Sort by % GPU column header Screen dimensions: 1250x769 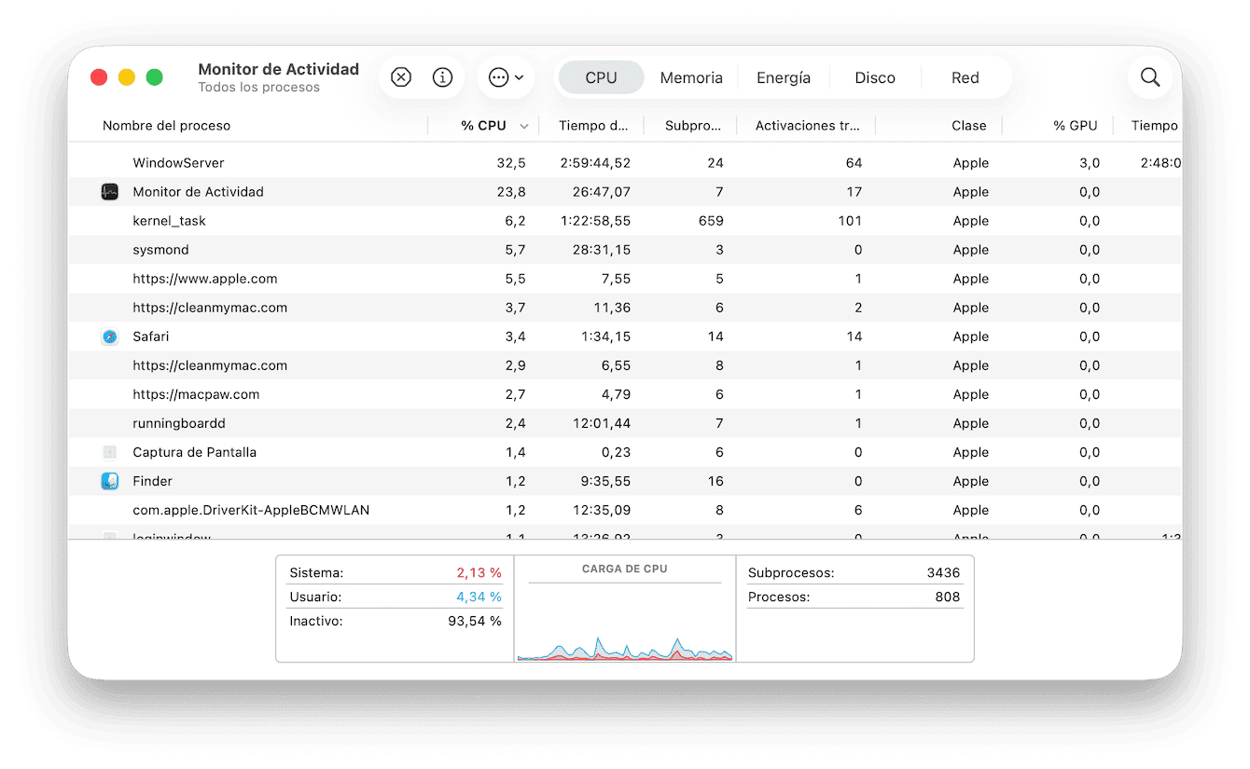click(1076, 126)
